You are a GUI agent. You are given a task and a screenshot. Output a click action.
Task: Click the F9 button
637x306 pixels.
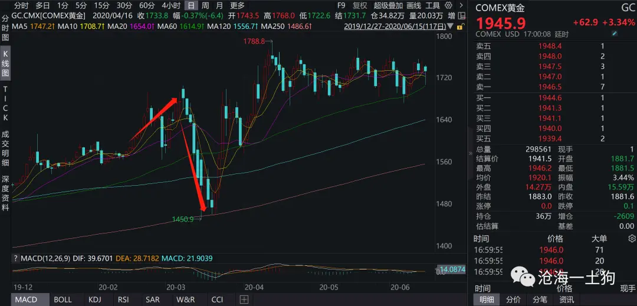(x=342, y=6)
